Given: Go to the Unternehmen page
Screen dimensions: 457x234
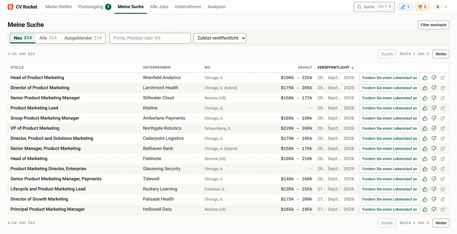Looking at the screenshot, I should click(188, 7).
